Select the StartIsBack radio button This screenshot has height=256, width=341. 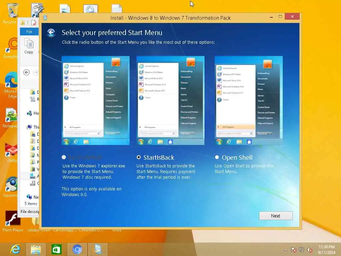point(139,157)
